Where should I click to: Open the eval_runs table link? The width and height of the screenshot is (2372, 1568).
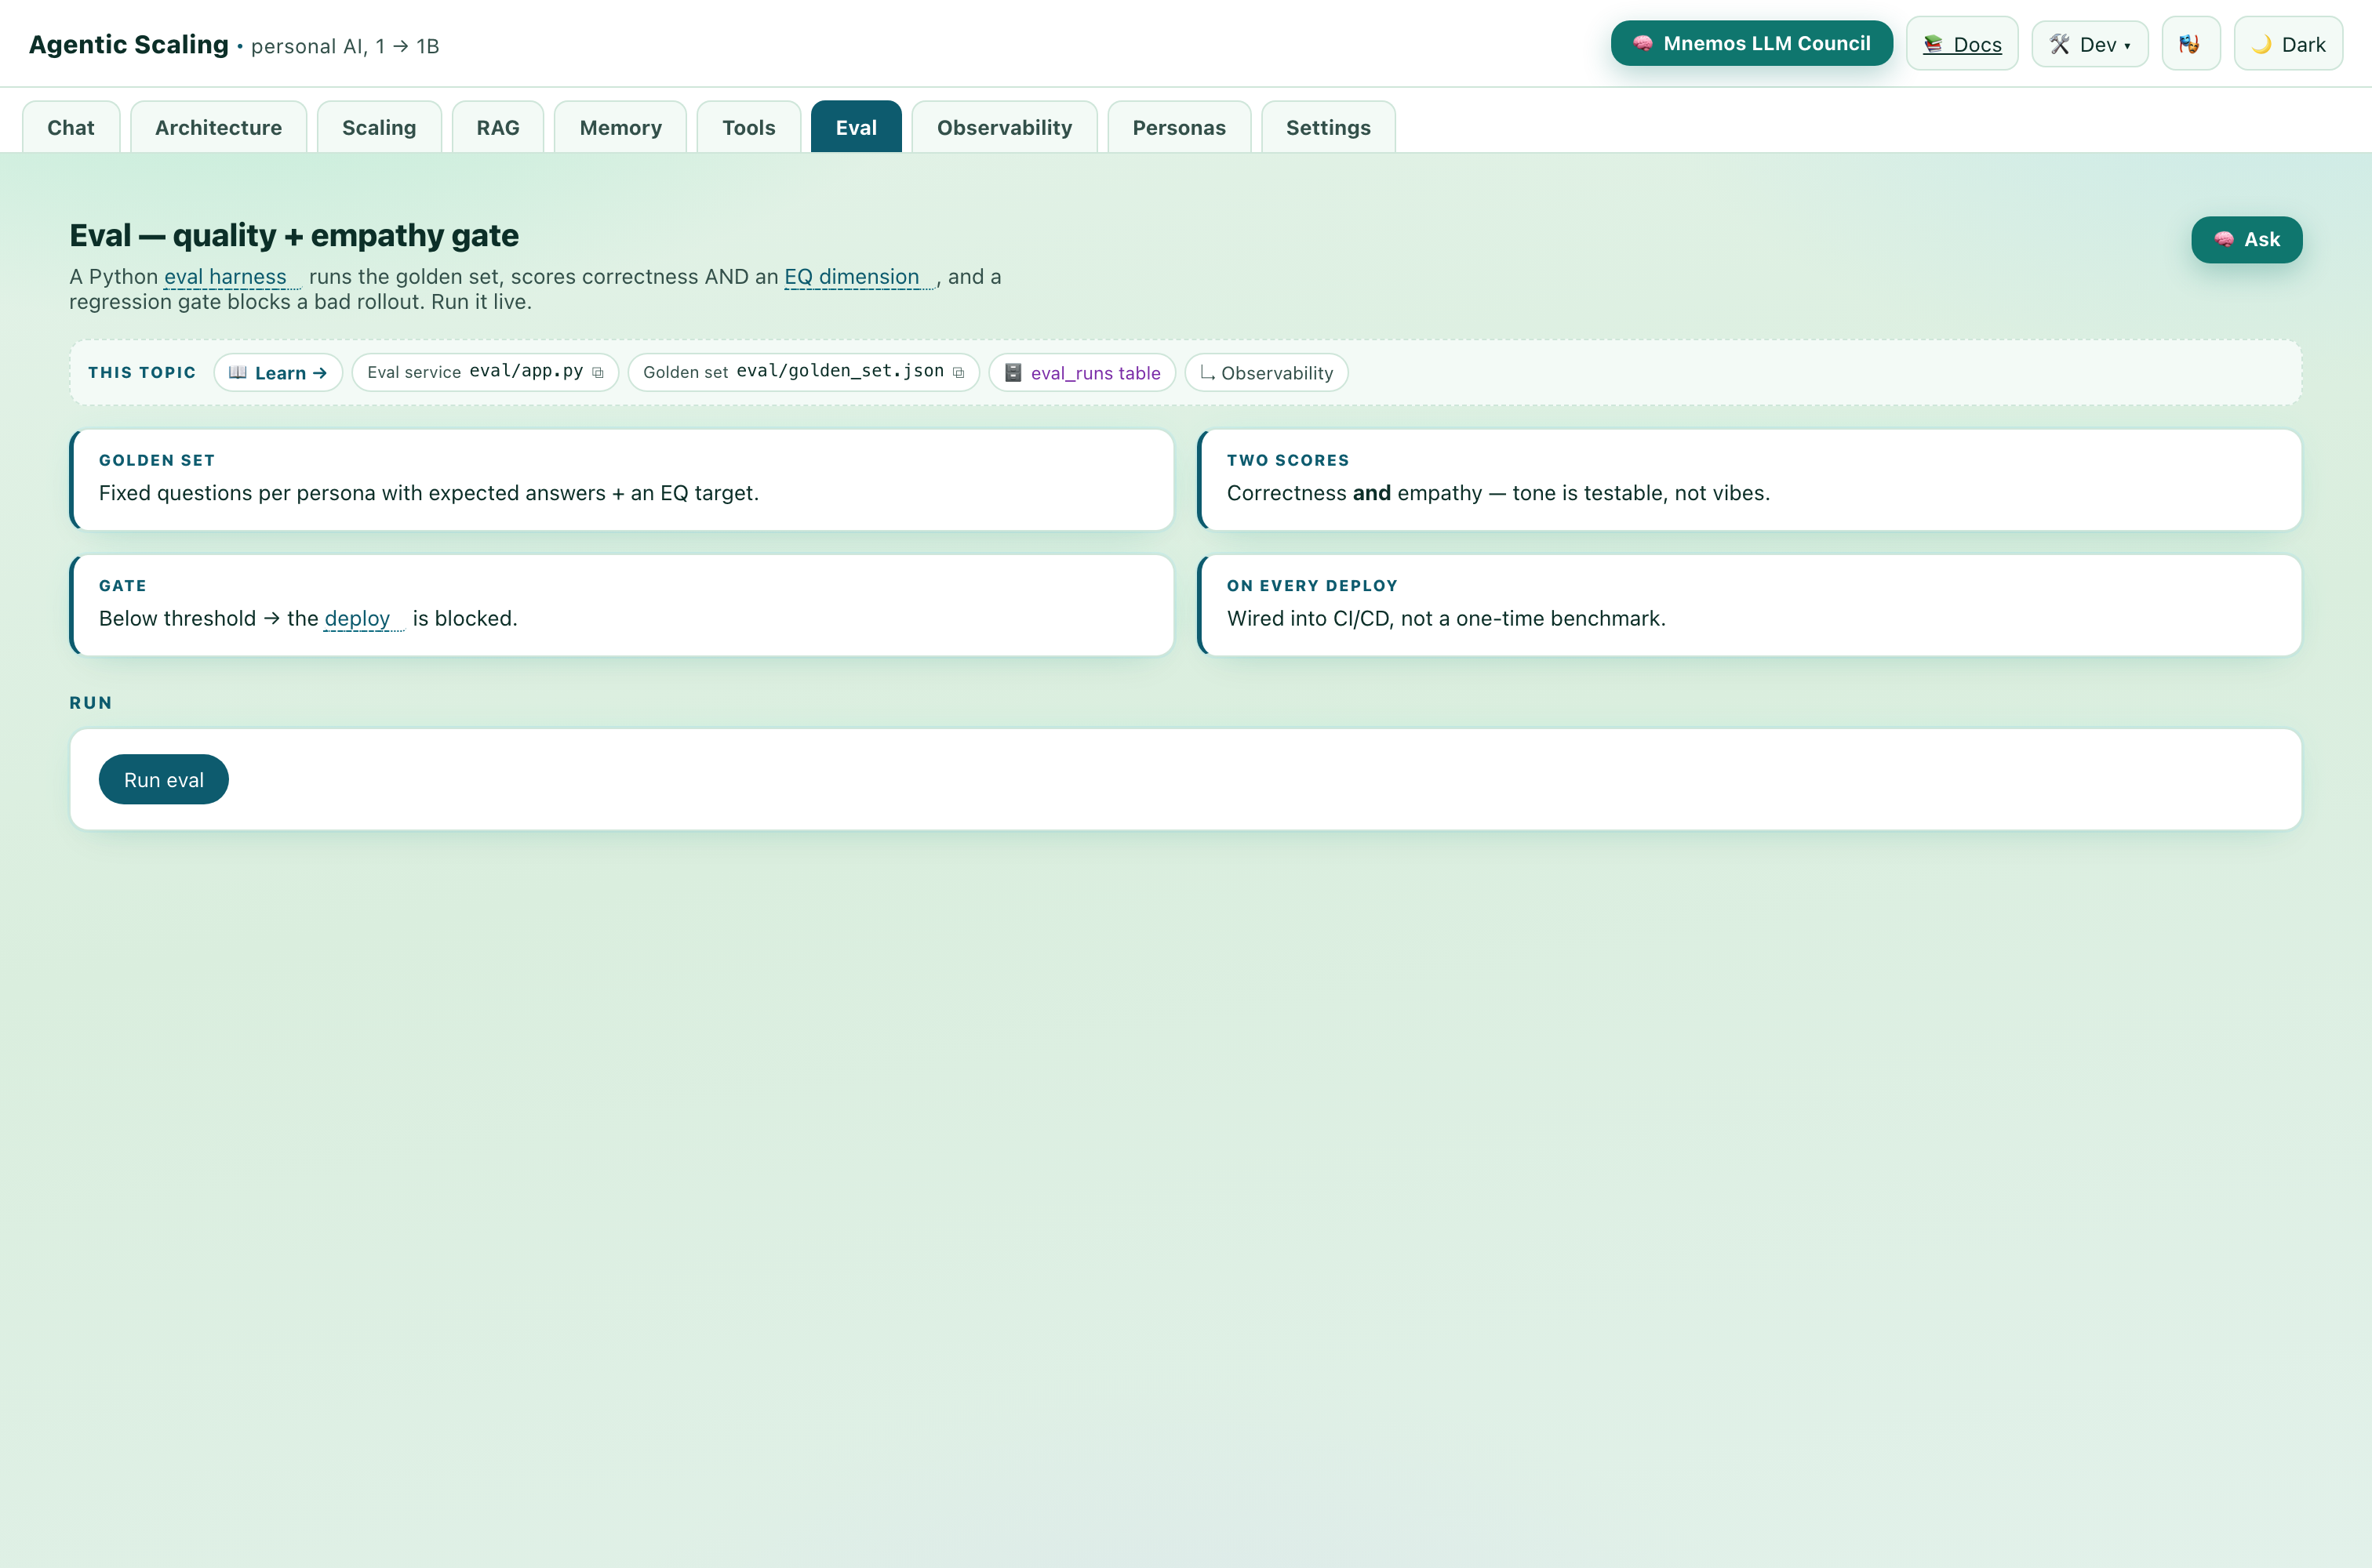tap(1082, 373)
